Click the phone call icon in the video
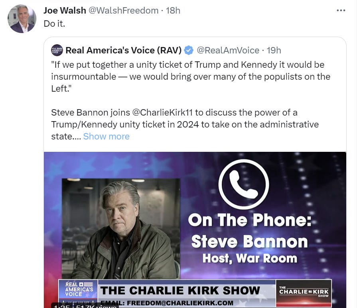The width and height of the screenshot is (357, 308). click(244, 184)
